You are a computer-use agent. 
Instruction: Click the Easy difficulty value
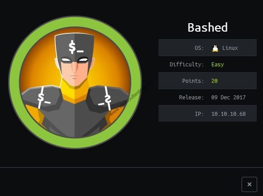pyautogui.click(x=217, y=65)
